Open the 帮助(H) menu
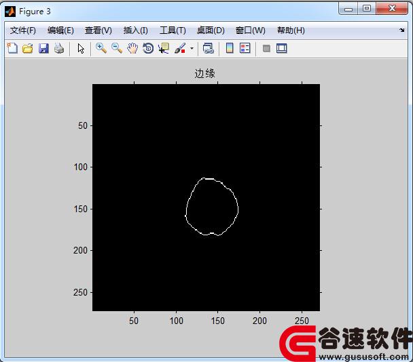 [291, 31]
